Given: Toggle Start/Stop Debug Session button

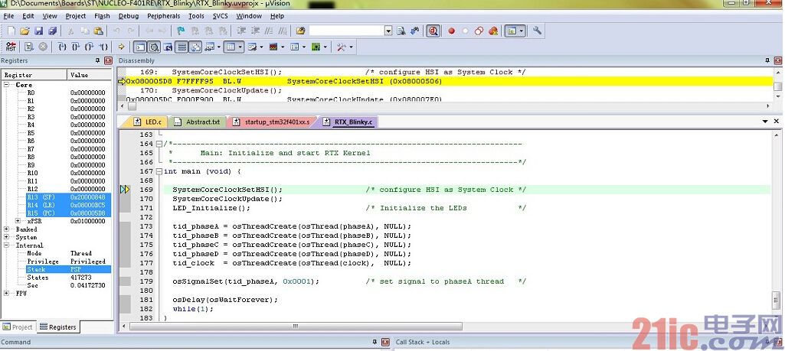Looking at the screenshot, I should 433,31.
